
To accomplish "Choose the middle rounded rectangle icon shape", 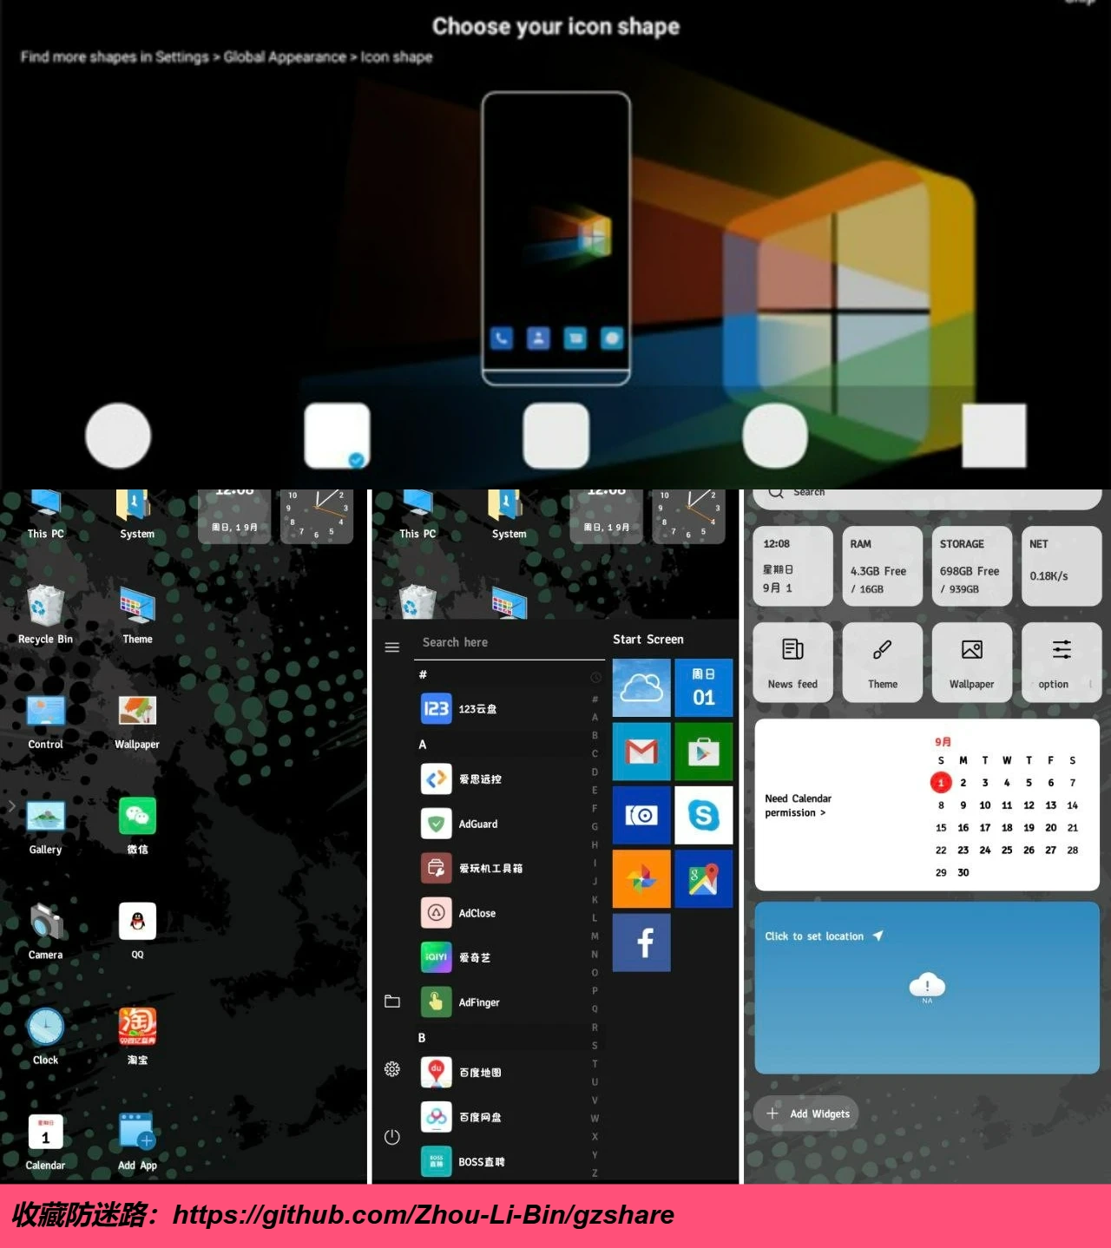I will pos(556,436).
